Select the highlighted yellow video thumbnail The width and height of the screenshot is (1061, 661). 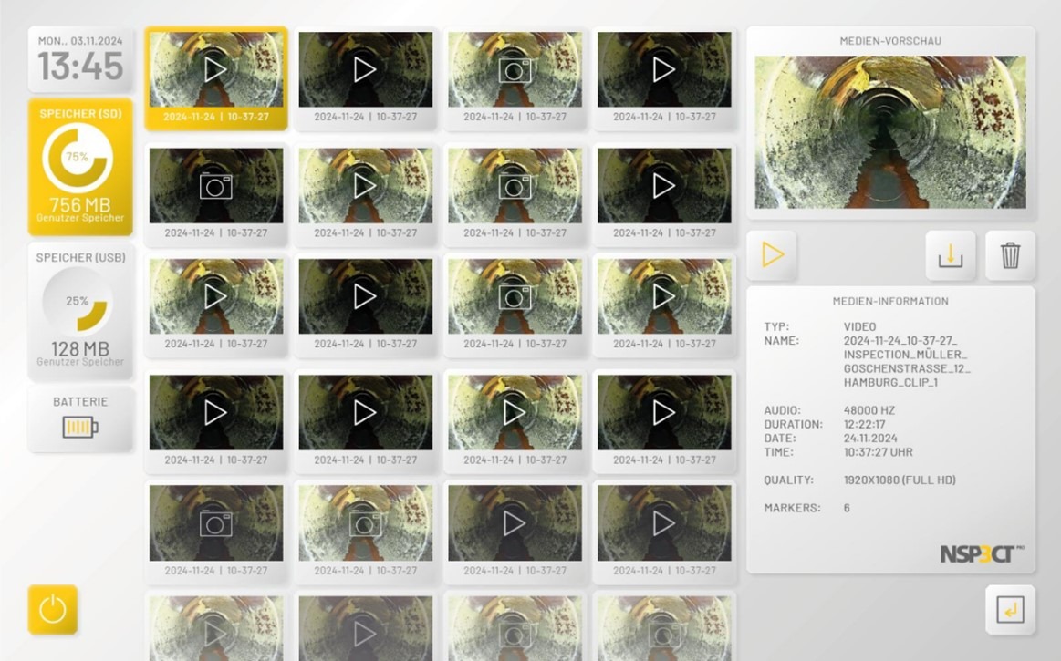point(216,77)
